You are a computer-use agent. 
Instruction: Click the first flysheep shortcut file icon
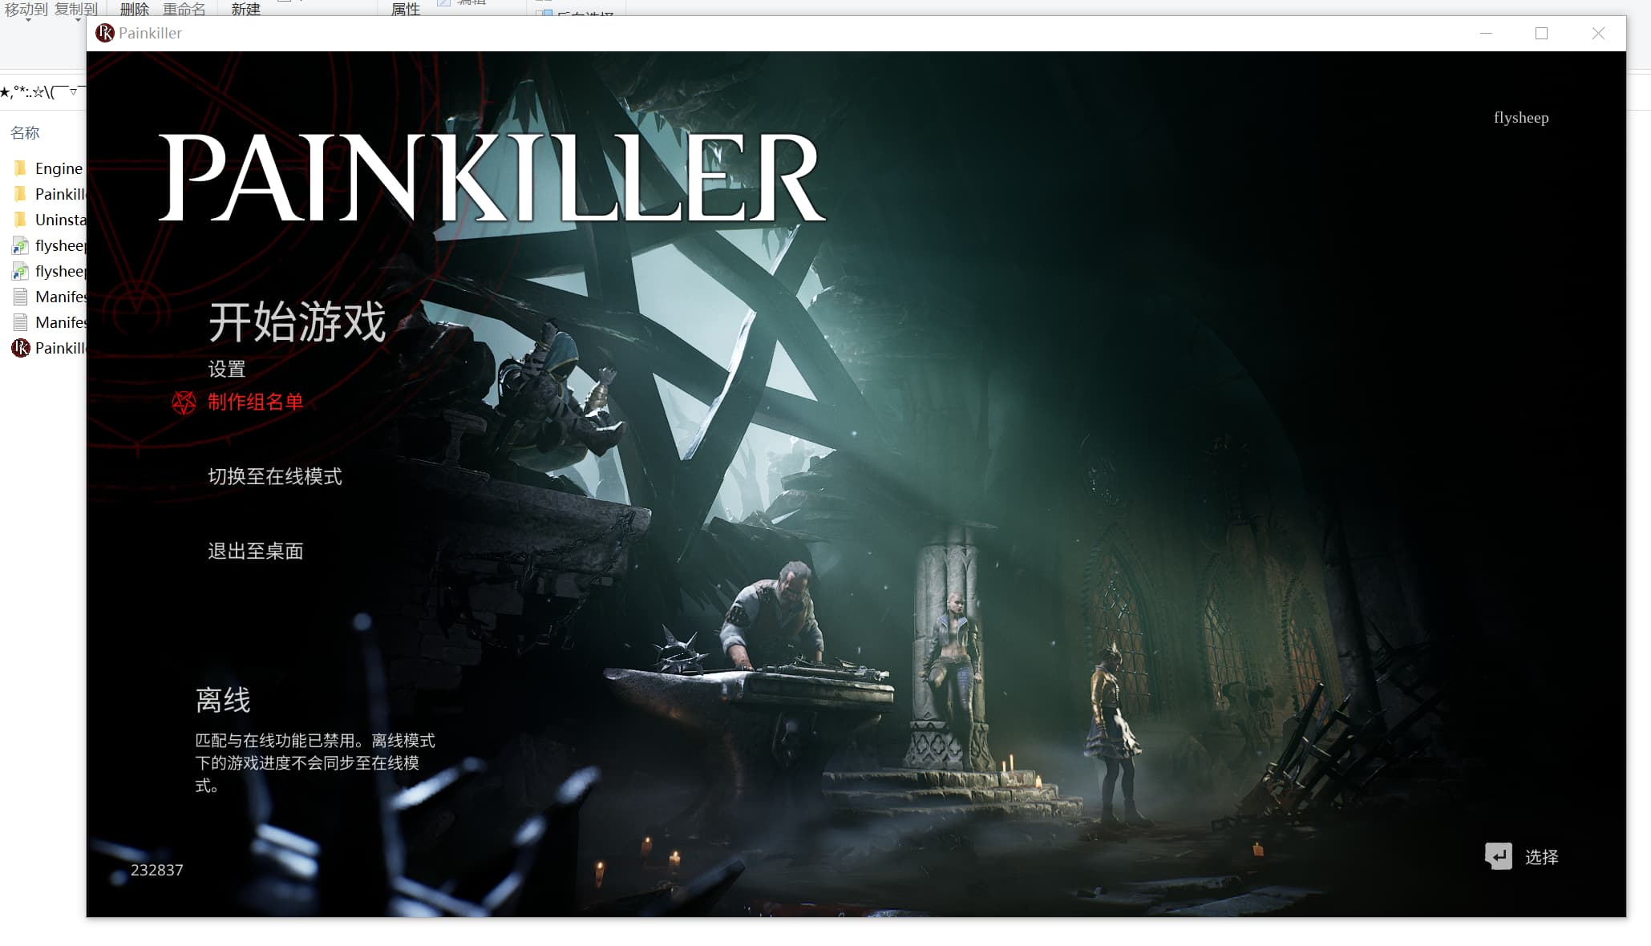[20, 245]
